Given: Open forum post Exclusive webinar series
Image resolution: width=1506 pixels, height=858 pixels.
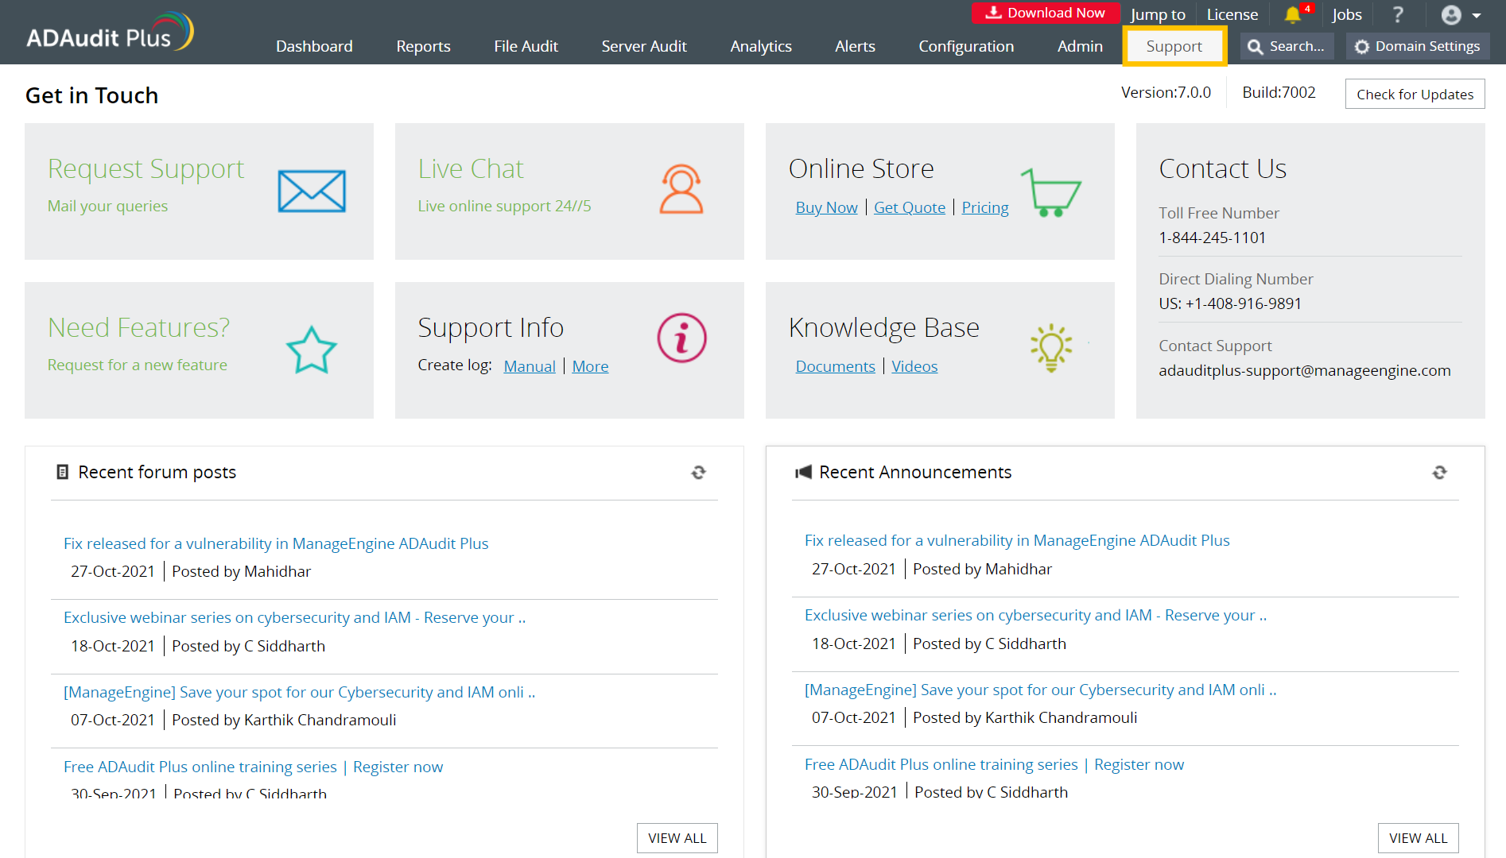Looking at the screenshot, I should click(x=295, y=617).
